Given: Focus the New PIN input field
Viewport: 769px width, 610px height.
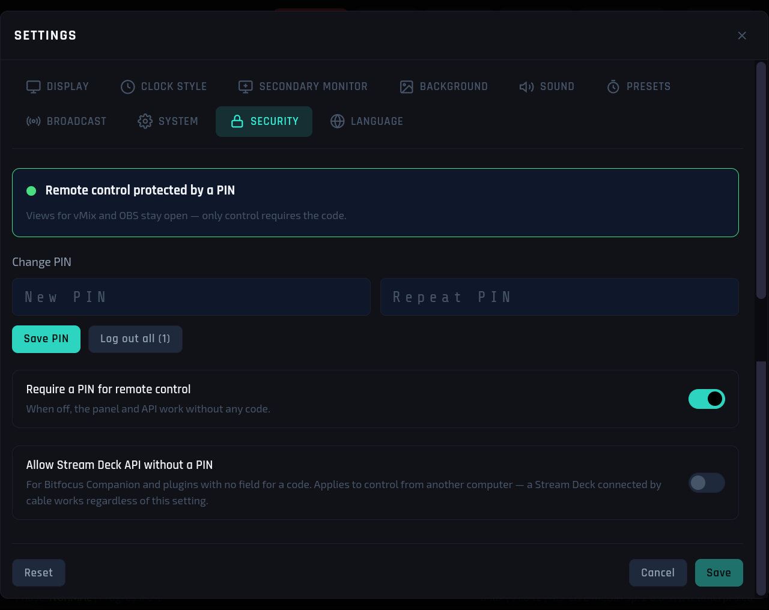Looking at the screenshot, I should pyautogui.click(x=191, y=297).
